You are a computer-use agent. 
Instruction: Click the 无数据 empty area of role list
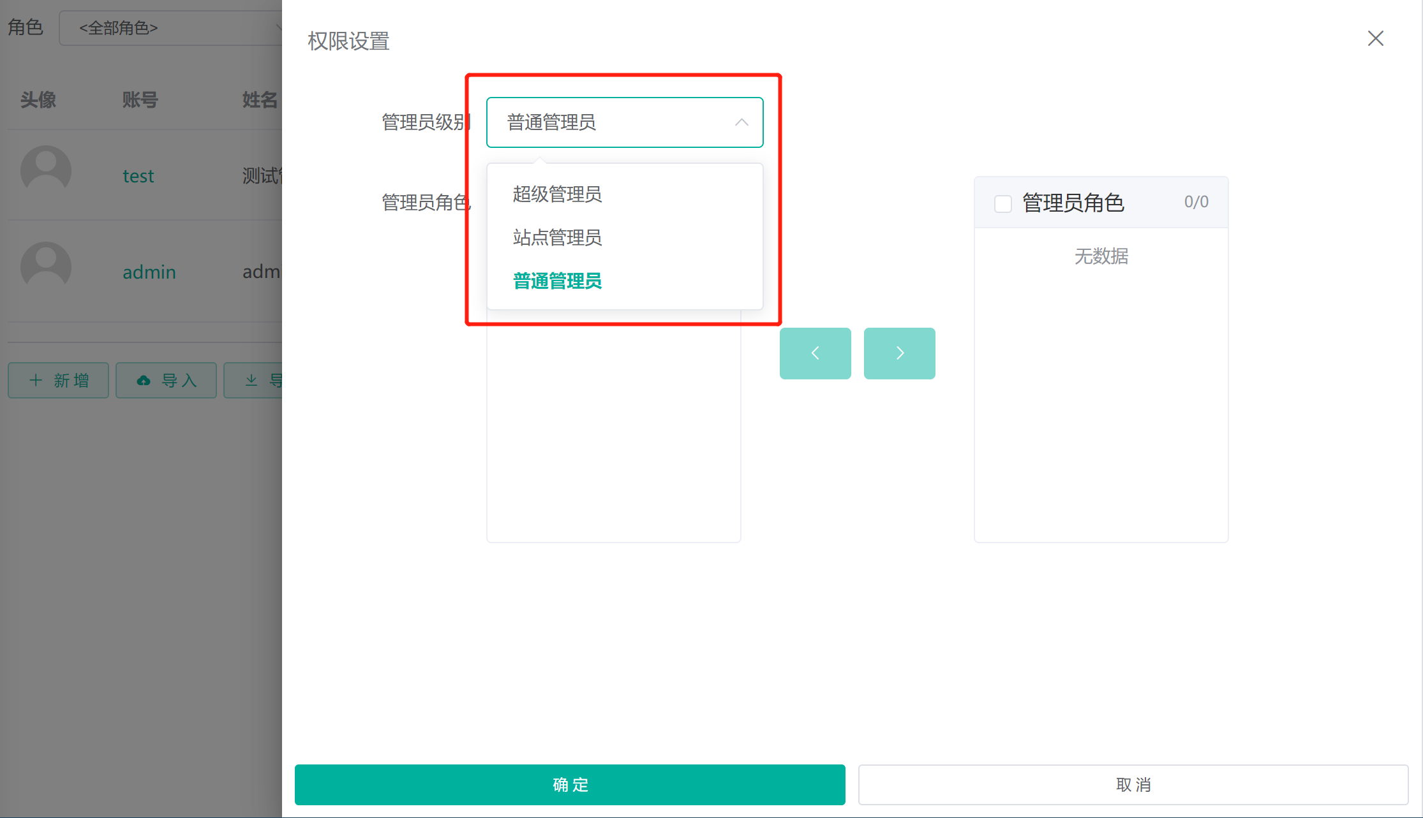pyautogui.click(x=1101, y=256)
